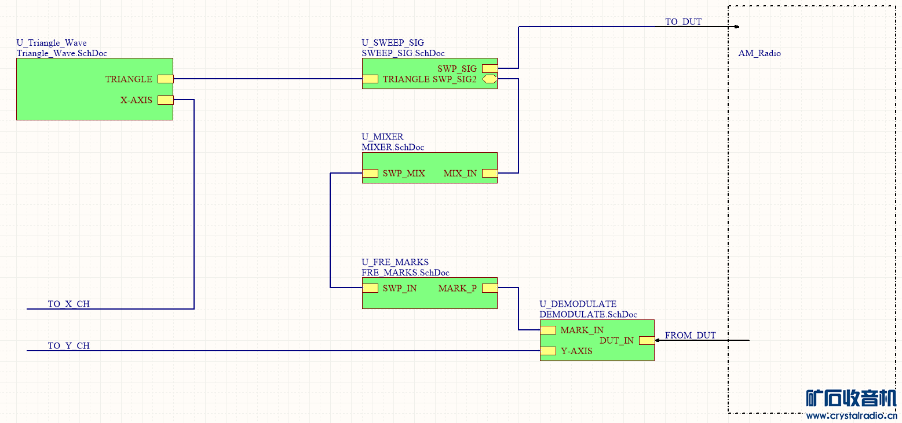Image resolution: width=902 pixels, height=423 pixels.
Task: Click the SWP_MIX port on mixer
Action: 370,173
